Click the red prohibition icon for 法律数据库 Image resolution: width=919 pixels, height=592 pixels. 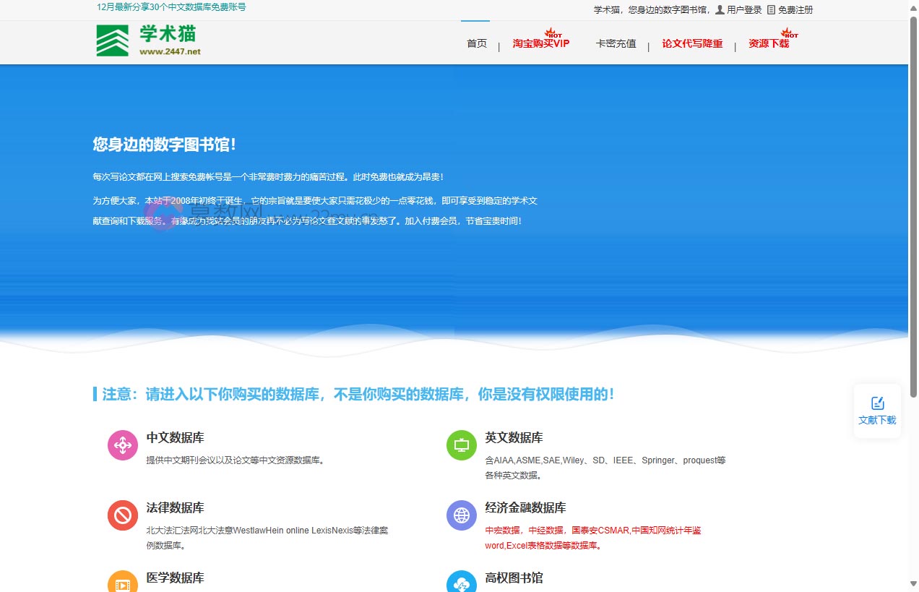[x=122, y=515]
